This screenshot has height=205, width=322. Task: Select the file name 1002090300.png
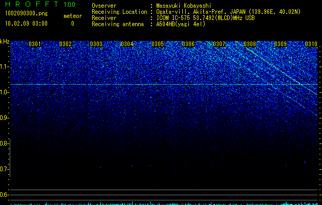pyautogui.click(x=27, y=14)
